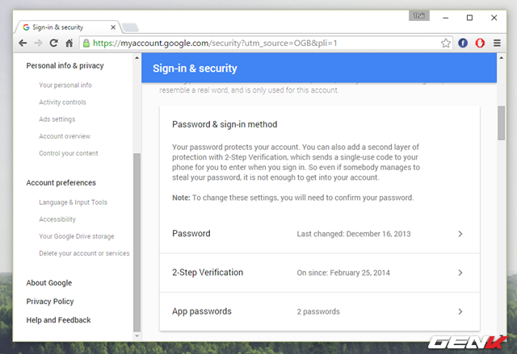Click the browser back arrow
Image resolution: width=517 pixels, height=354 pixels.
pyautogui.click(x=23, y=43)
